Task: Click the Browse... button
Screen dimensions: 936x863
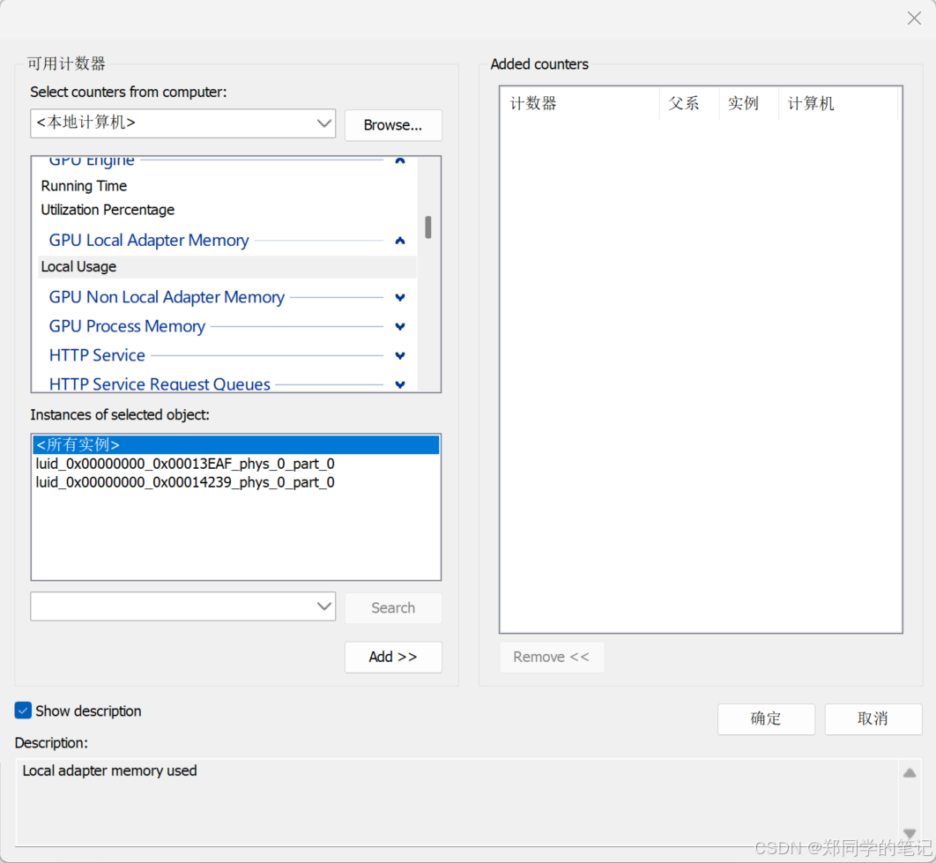Action: click(393, 125)
